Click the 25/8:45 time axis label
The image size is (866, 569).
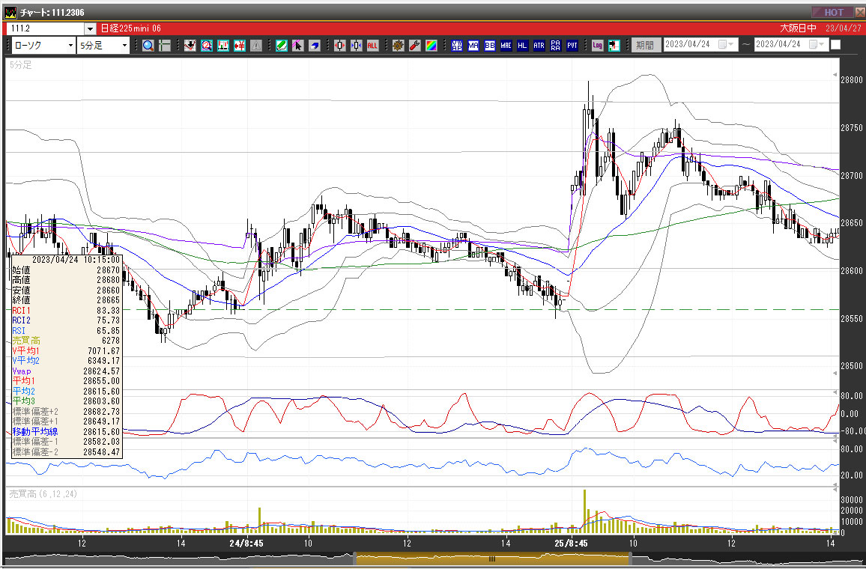[572, 543]
